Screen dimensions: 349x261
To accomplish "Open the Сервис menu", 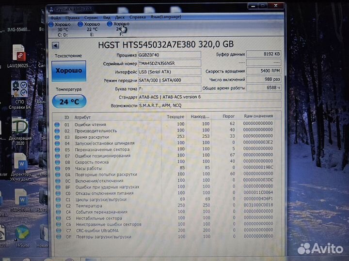I will pos(91,17).
